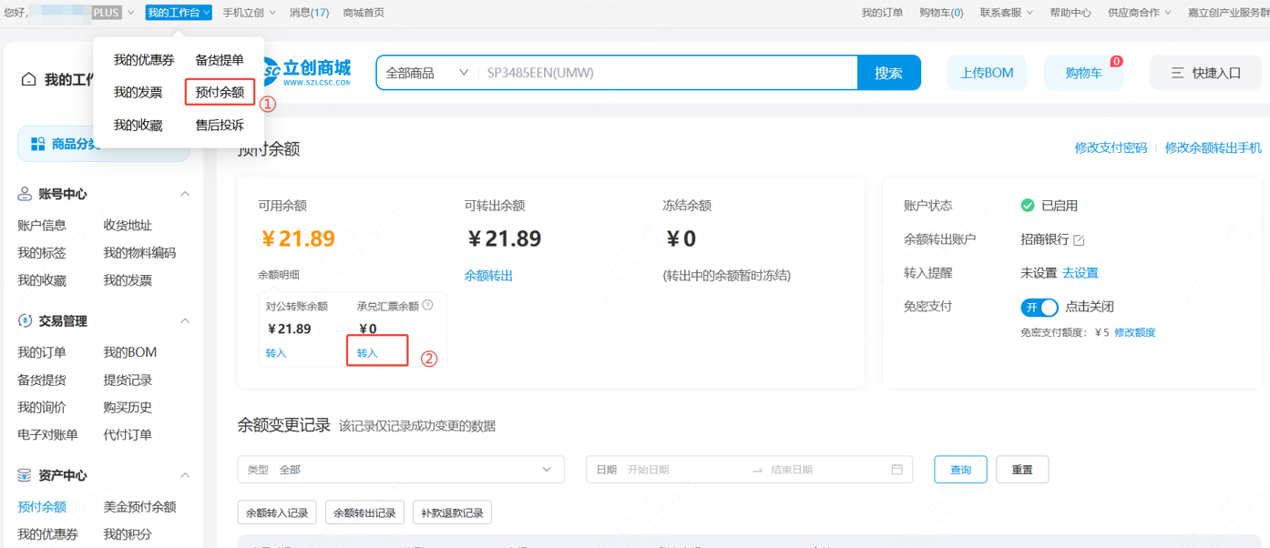The image size is (1270, 548).
Task: Click the home icon beside 我的工作台 sidebar title
Action: pyautogui.click(x=29, y=80)
